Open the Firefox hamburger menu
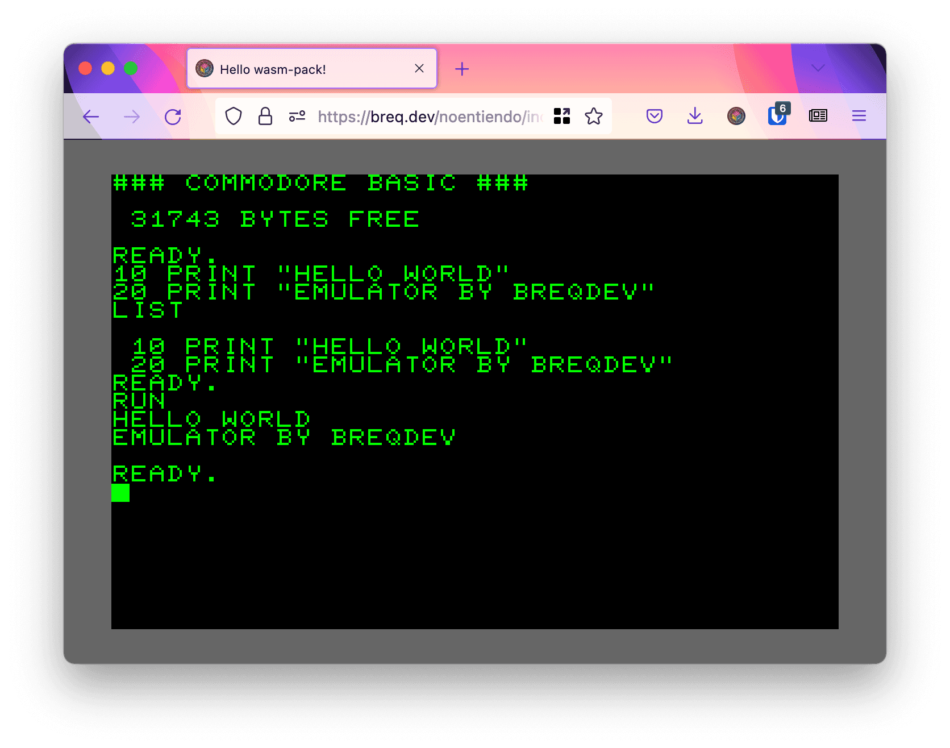 [859, 117]
